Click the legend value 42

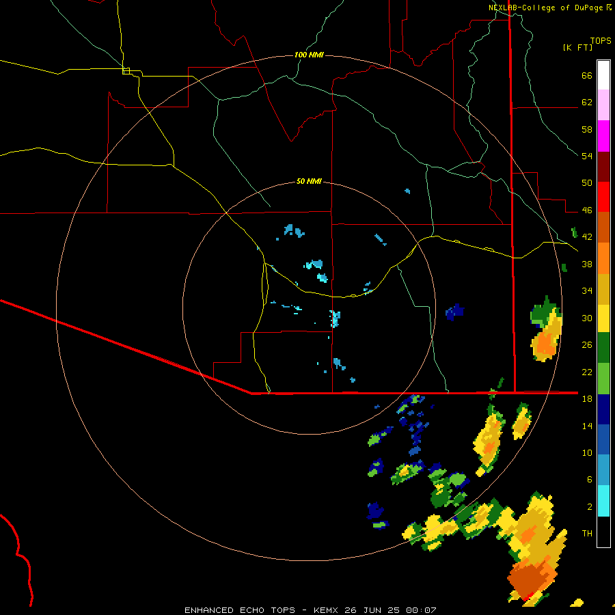[x=587, y=237]
